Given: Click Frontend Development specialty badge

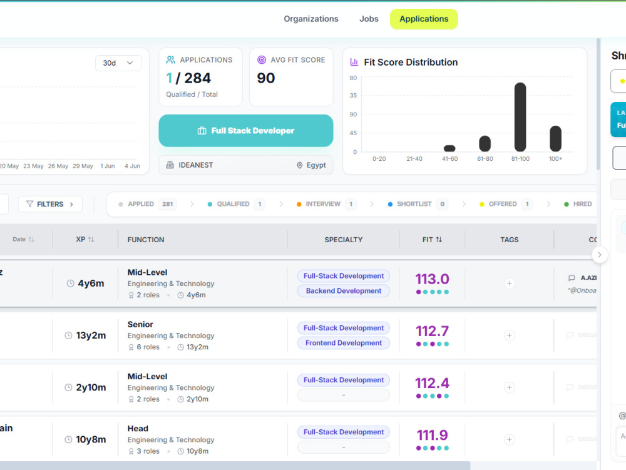Looking at the screenshot, I should [343, 343].
